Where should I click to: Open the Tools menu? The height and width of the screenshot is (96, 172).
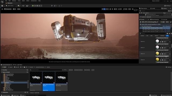19,1
